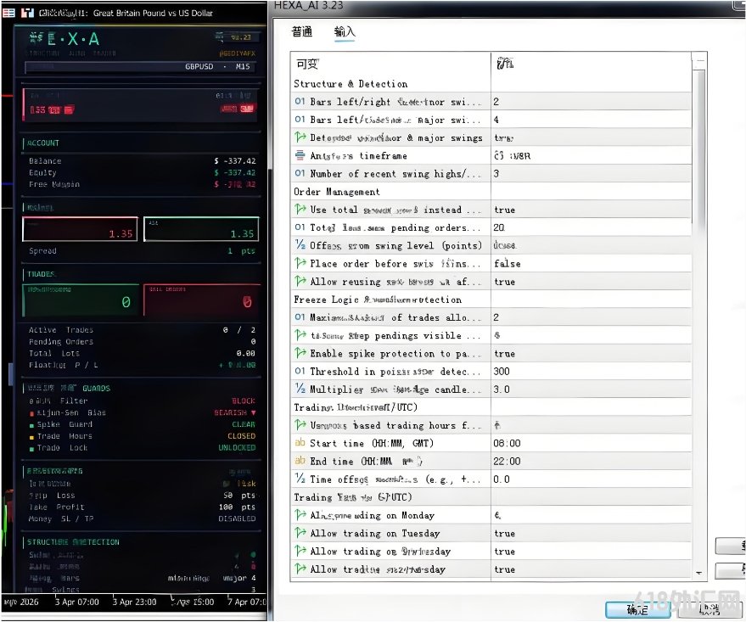746x622 pixels.
Task: Click the integer icon beside Number of recent swing highs
Action: [300, 174]
